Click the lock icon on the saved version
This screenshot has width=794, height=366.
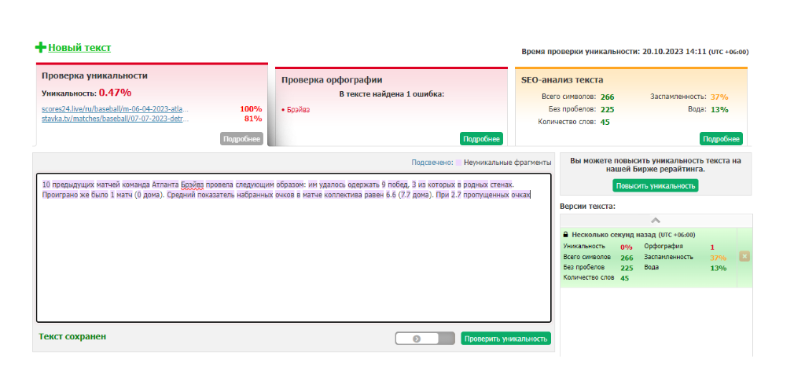[565, 235]
